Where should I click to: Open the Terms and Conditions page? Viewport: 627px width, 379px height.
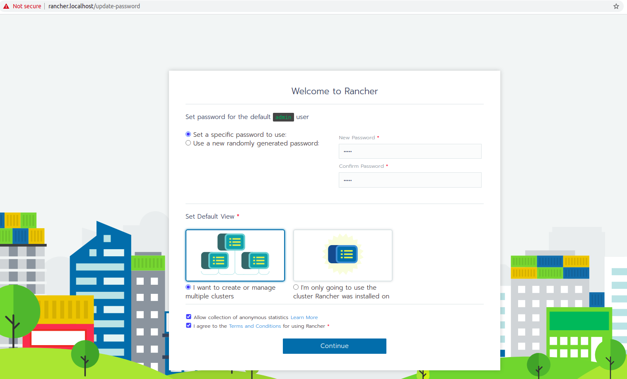click(255, 326)
